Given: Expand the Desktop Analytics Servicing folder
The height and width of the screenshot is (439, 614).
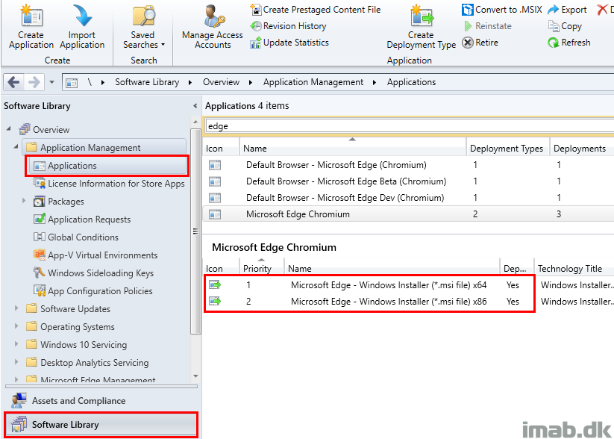Looking at the screenshot, I should (16, 362).
